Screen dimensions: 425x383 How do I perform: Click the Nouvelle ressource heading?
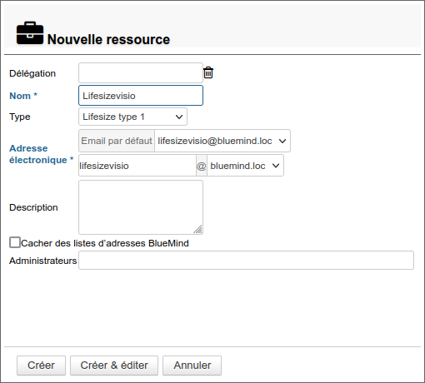pyautogui.click(x=108, y=39)
